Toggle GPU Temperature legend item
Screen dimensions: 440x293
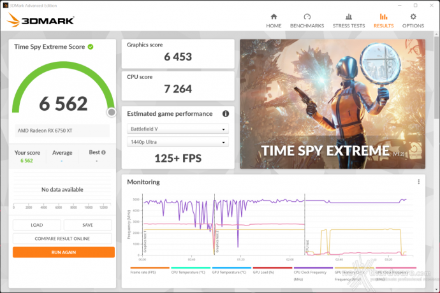click(x=231, y=270)
